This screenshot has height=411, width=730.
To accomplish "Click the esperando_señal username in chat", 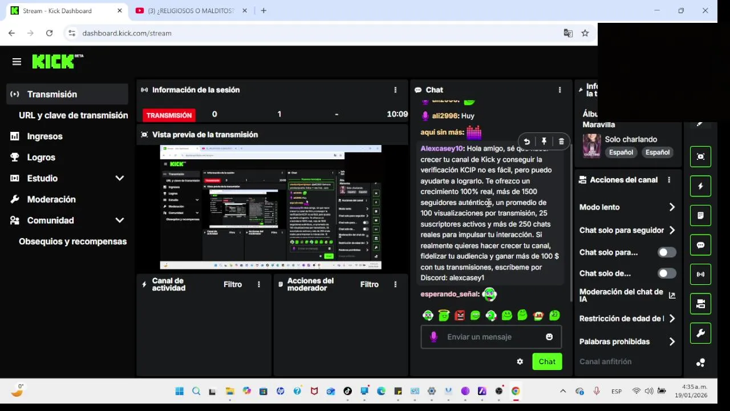I will tap(449, 294).
